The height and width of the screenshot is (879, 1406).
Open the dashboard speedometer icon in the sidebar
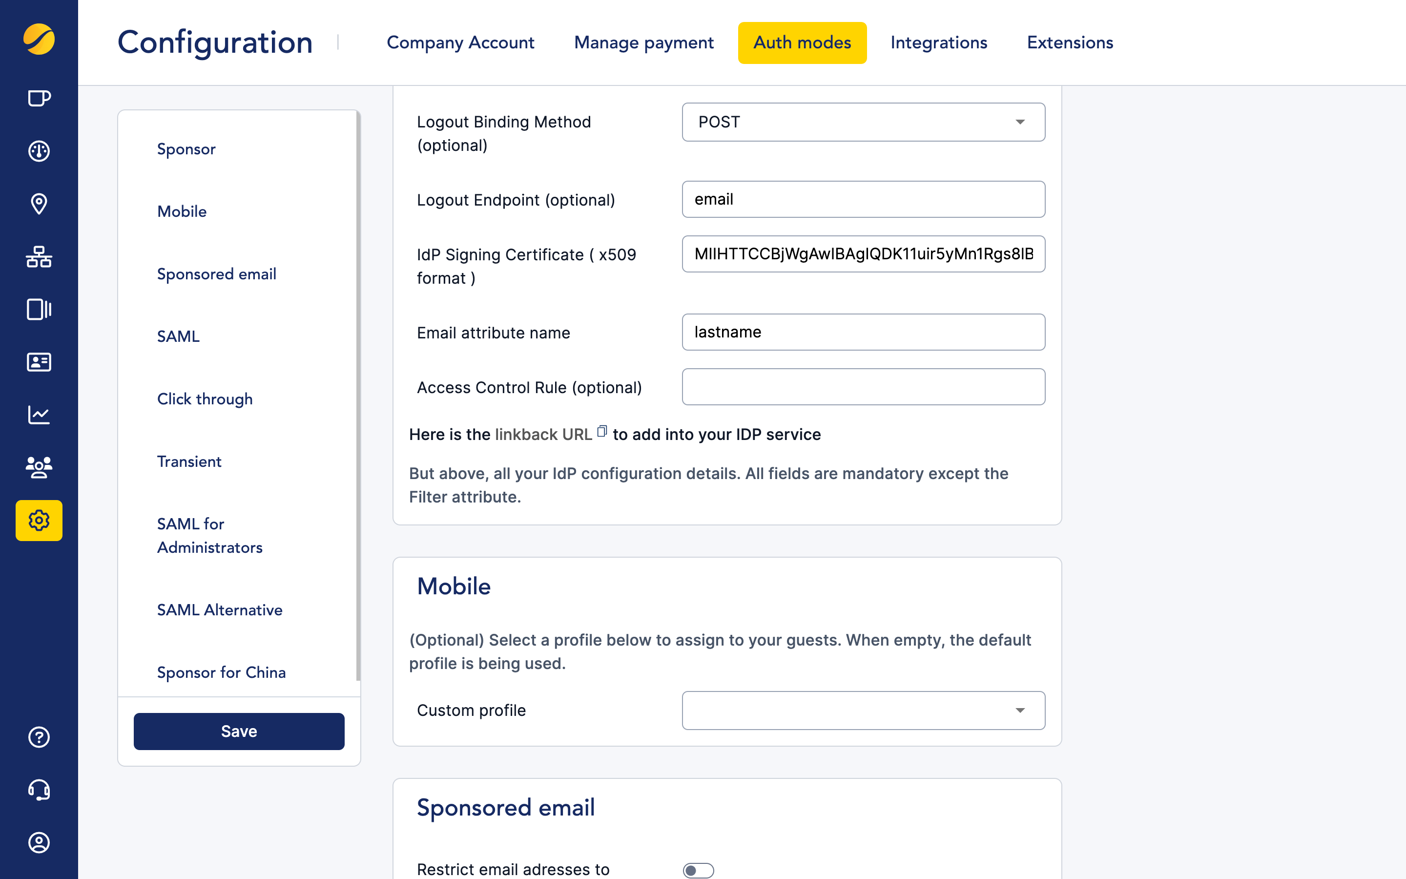coord(39,151)
